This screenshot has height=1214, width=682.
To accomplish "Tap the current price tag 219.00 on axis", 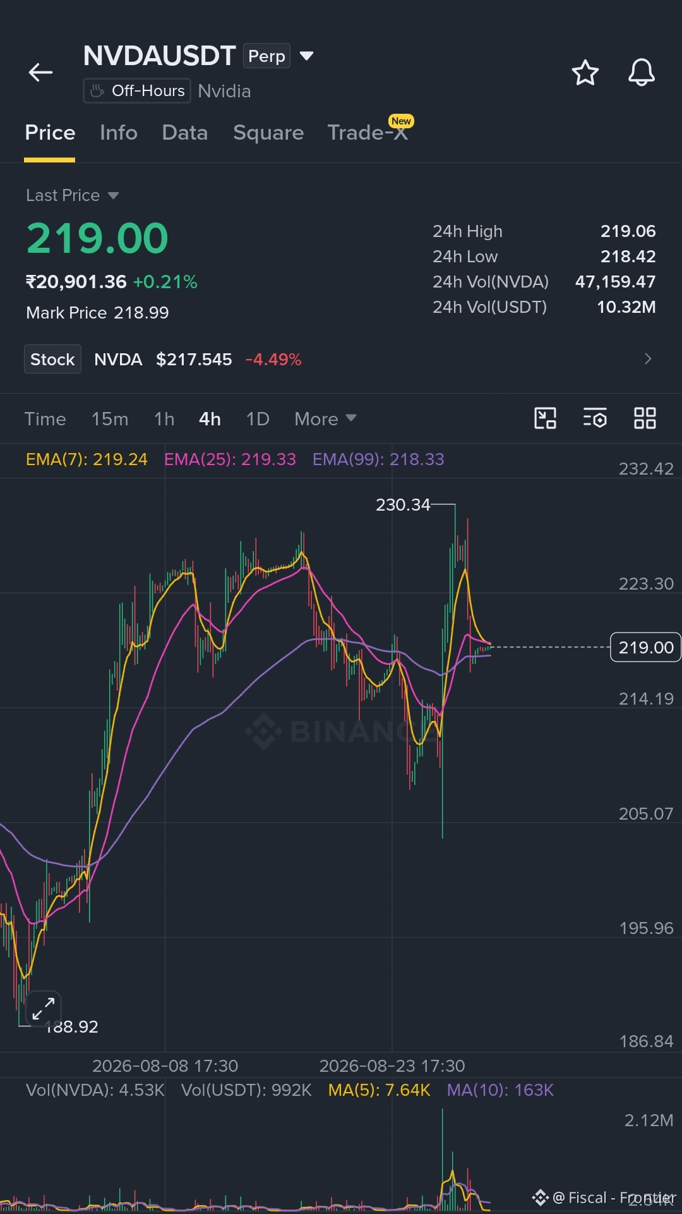I will pyautogui.click(x=645, y=647).
